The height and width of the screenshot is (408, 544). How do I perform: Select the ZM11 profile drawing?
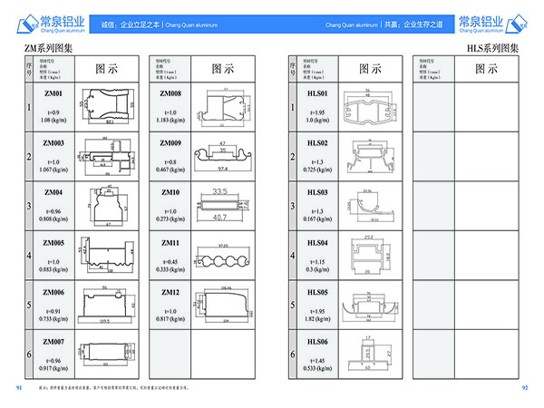pos(223,257)
